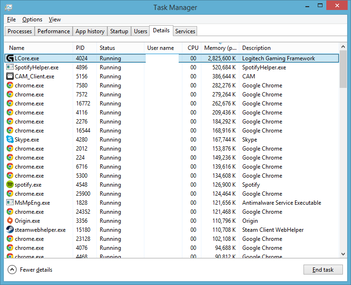Select the Steam Client WebHelper description

pos(273,230)
